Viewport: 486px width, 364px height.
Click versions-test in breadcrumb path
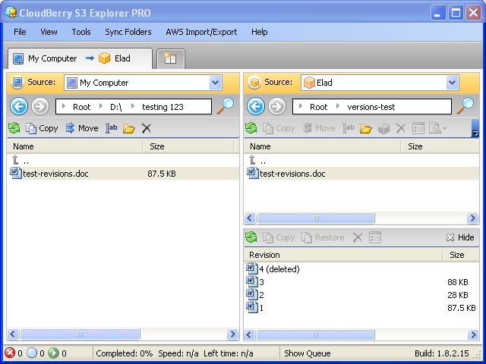[371, 107]
